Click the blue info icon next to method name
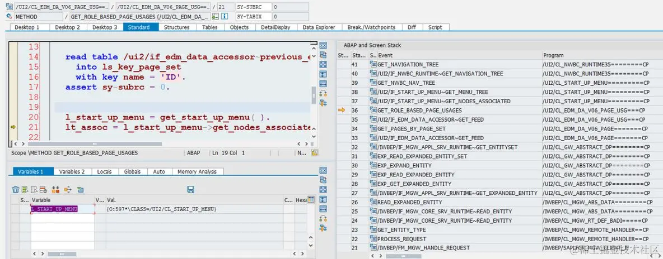 [225, 16]
